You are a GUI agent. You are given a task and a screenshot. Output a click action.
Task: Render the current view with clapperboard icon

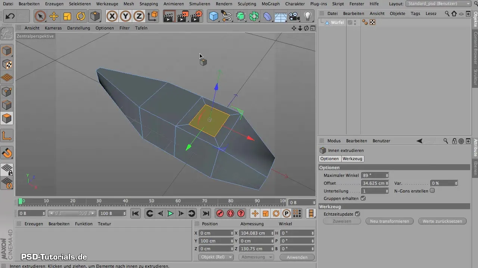[169, 16]
